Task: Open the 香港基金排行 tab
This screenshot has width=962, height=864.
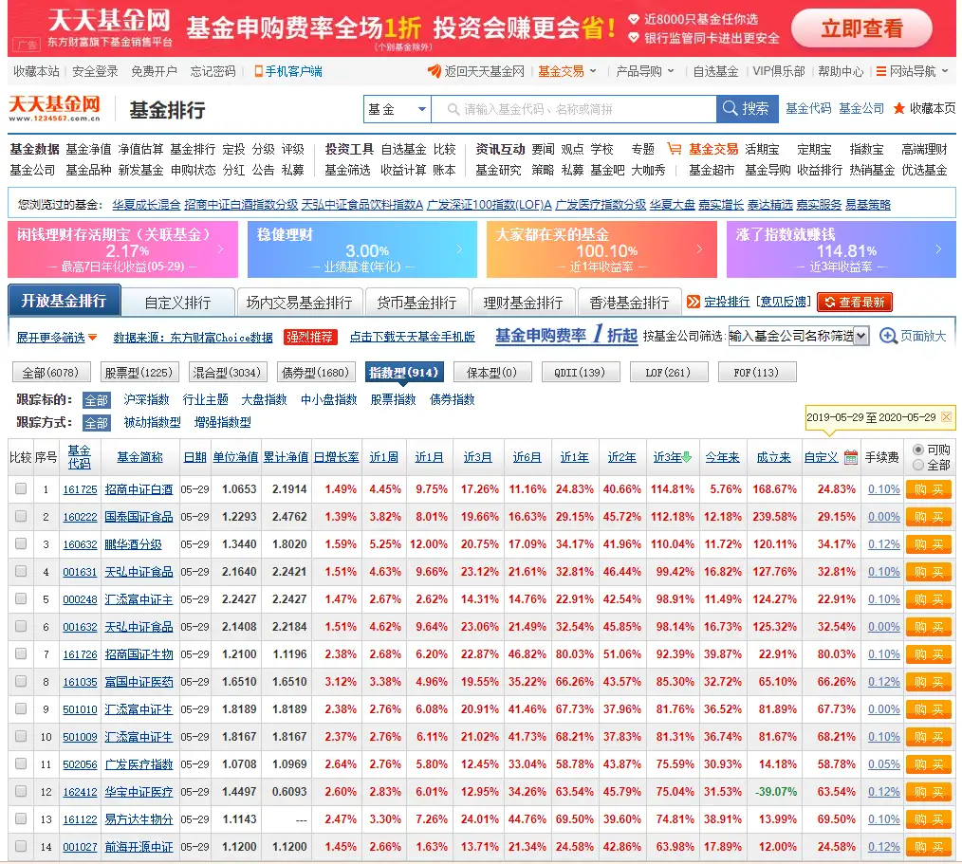Action: tap(629, 303)
